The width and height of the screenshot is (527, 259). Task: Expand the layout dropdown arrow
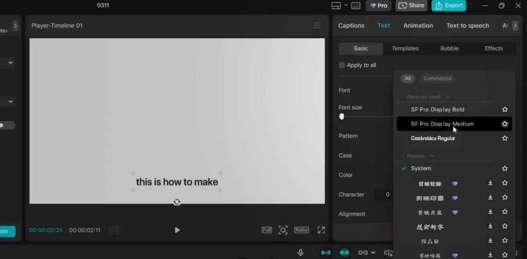tap(345, 5)
